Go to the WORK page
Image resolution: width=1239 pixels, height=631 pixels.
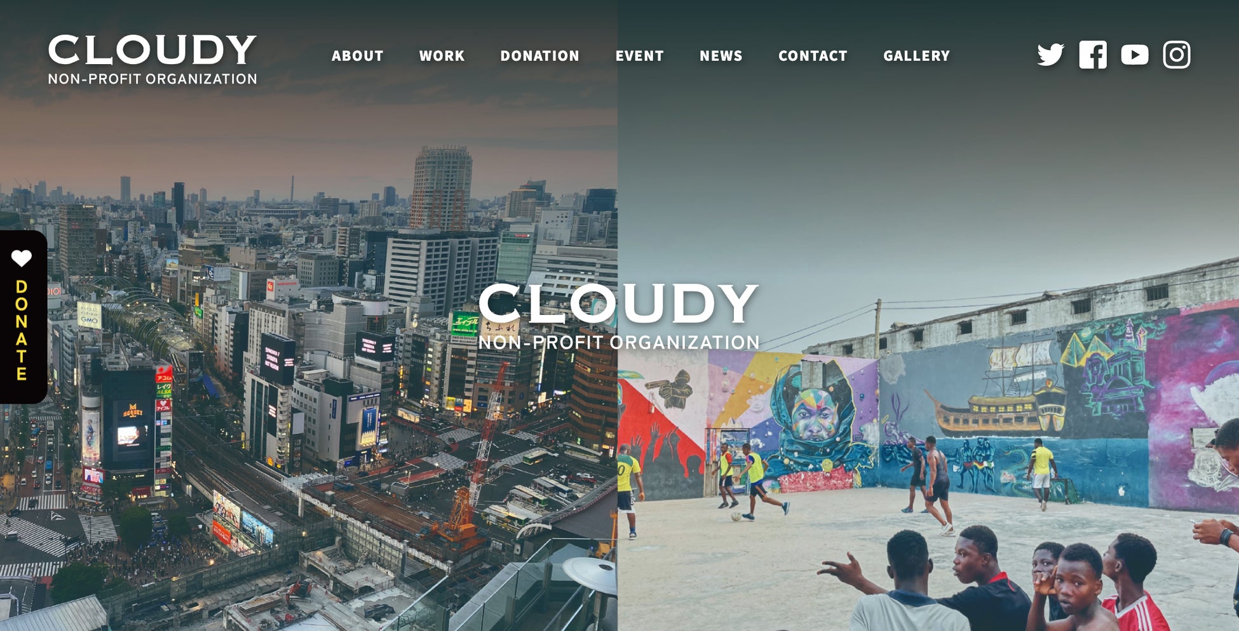[x=442, y=56]
